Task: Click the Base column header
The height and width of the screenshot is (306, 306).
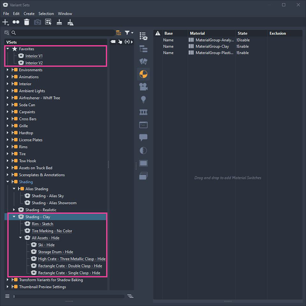Action: [175, 33]
